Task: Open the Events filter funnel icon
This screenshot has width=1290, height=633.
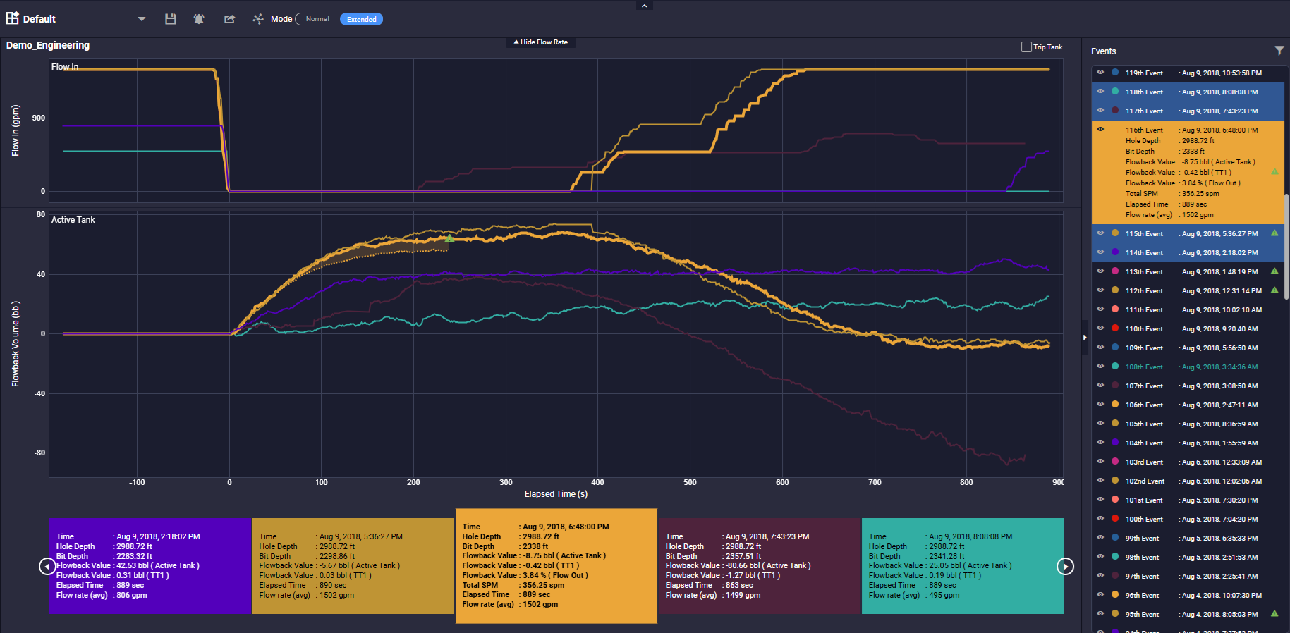Action: pyautogui.click(x=1279, y=51)
